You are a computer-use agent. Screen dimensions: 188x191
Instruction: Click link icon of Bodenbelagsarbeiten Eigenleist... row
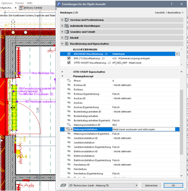click(x=69, y=120)
